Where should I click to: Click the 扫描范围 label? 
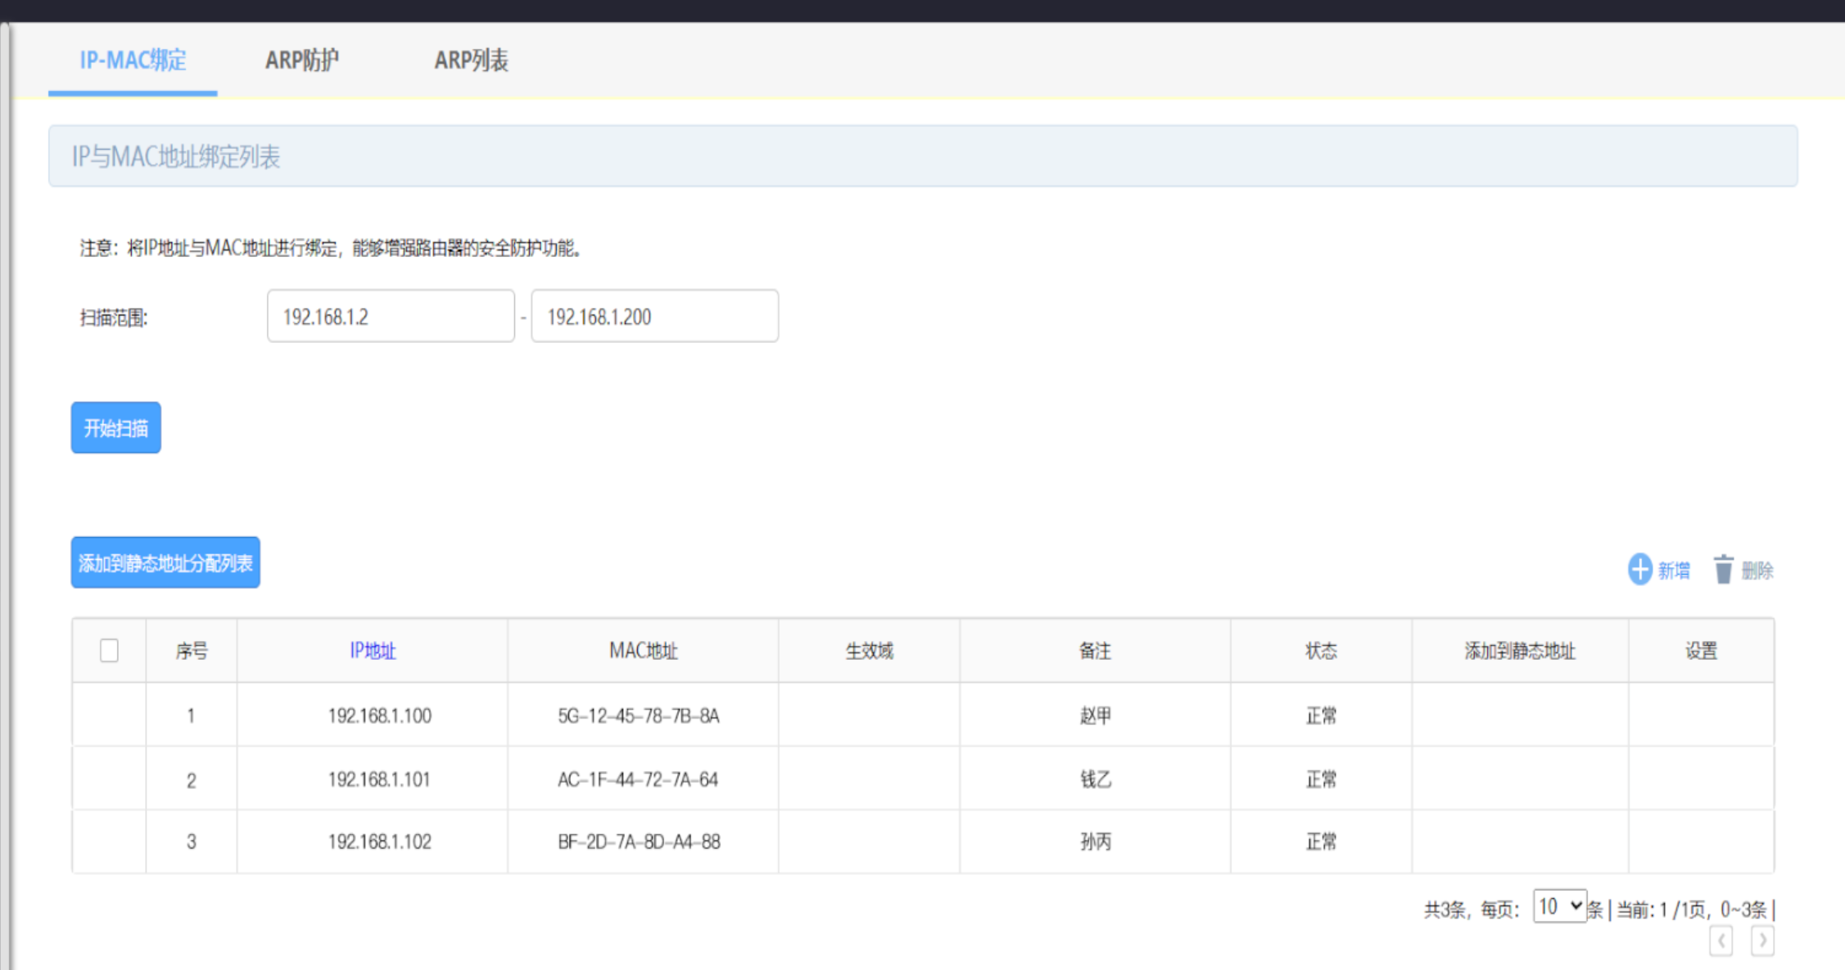point(114,318)
